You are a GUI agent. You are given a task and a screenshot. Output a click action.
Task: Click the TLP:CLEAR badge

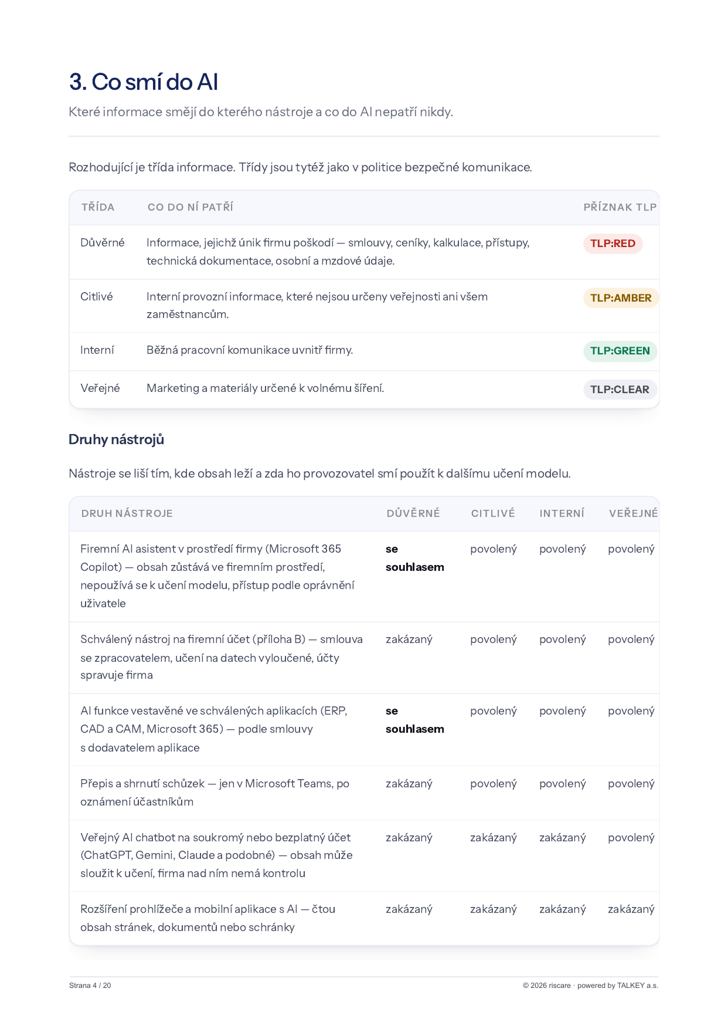coord(620,390)
